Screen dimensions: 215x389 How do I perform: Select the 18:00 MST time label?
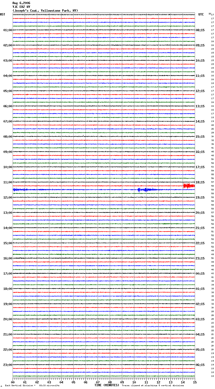[8, 289]
